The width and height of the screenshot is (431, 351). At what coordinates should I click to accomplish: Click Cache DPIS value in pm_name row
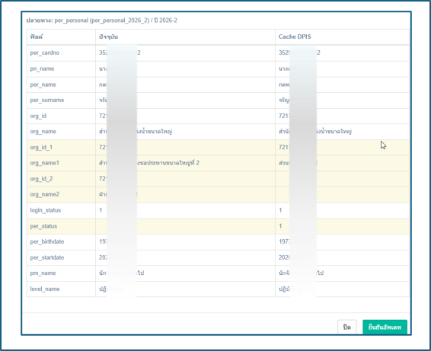click(x=301, y=273)
